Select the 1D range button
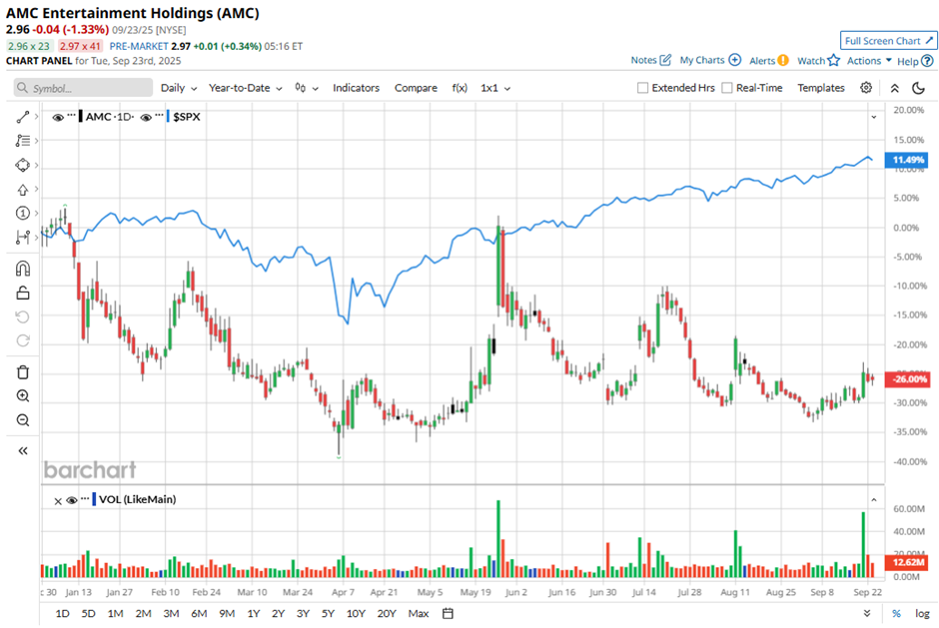Screen dimensions: 939x628 pos(62,614)
